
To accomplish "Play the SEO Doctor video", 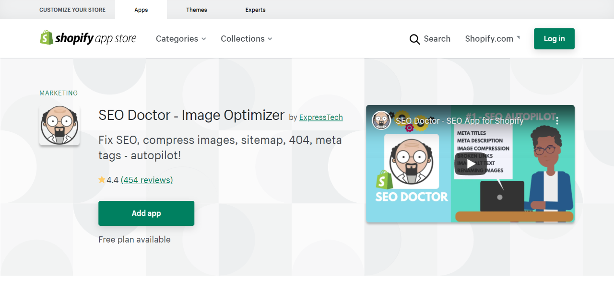I will 470,164.
